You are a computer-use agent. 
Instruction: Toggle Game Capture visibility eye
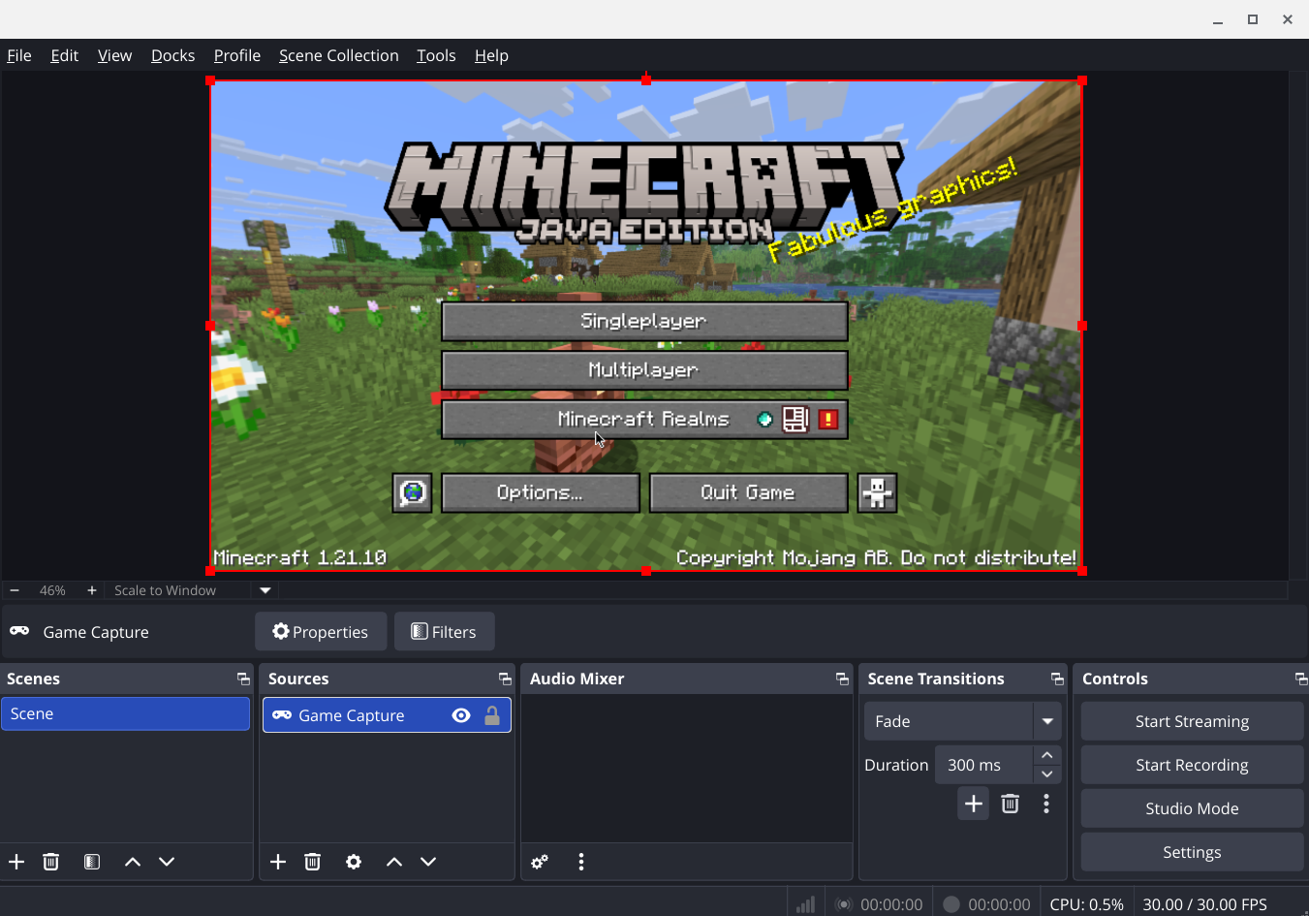461,715
